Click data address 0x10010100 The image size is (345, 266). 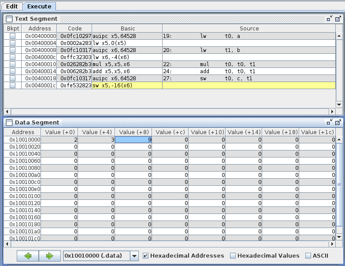pos(22,196)
